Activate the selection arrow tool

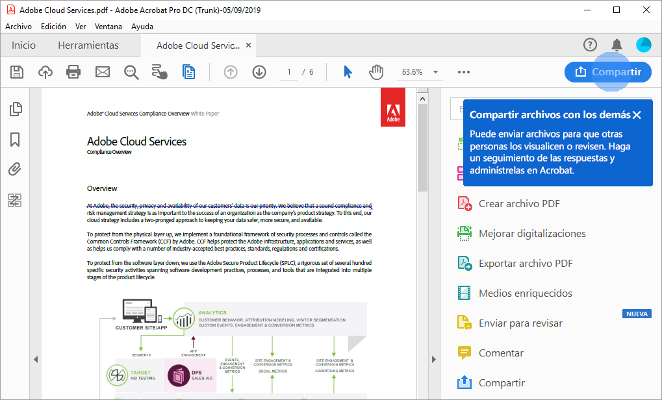[348, 72]
